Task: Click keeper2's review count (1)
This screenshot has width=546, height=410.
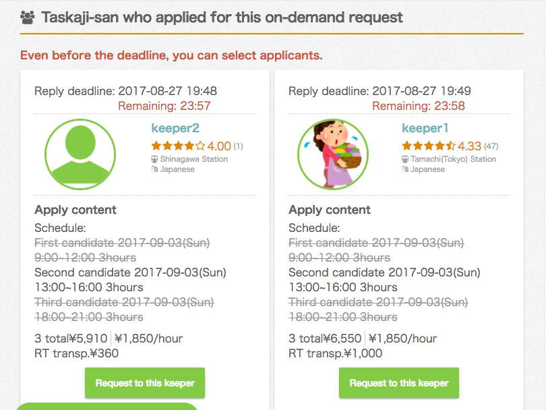Action: click(238, 146)
